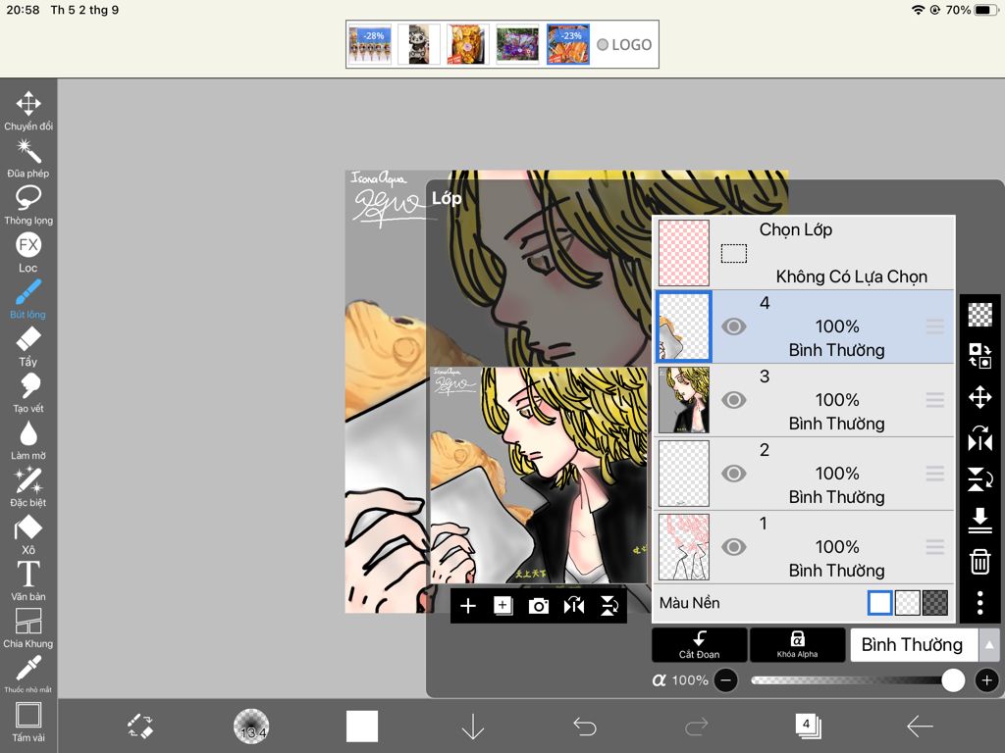Select the Thòng lọng lasso tool

coord(28,204)
